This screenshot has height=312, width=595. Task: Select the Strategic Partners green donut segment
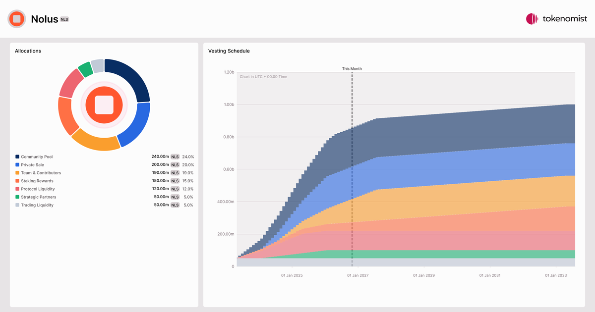[85, 69]
